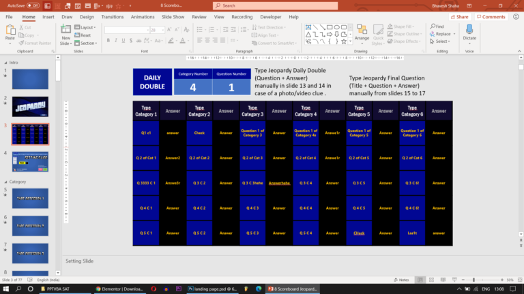The height and width of the screenshot is (294, 524).
Task: Switch to landing page.psd Photoshop window
Action: point(212,289)
